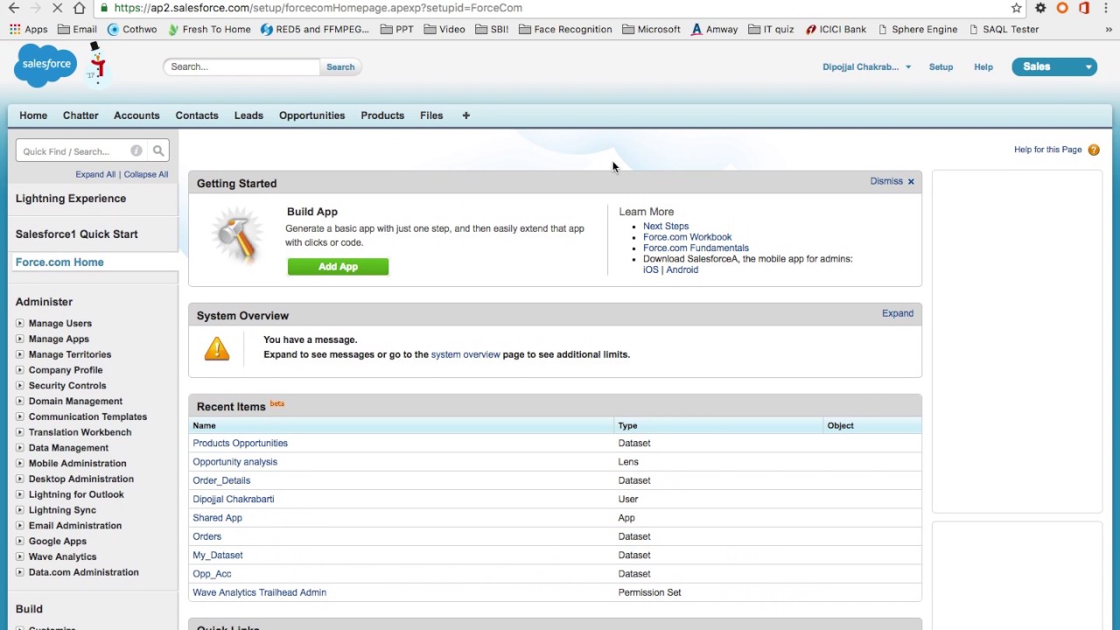This screenshot has height=630, width=1120.
Task: Expand the Email Administration tree node
Action: (x=20, y=526)
